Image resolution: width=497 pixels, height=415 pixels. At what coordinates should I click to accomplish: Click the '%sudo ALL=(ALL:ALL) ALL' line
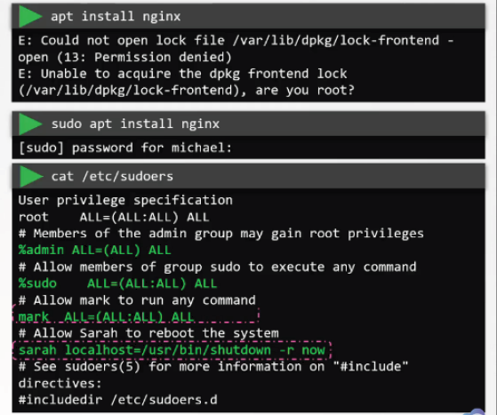(117, 283)
